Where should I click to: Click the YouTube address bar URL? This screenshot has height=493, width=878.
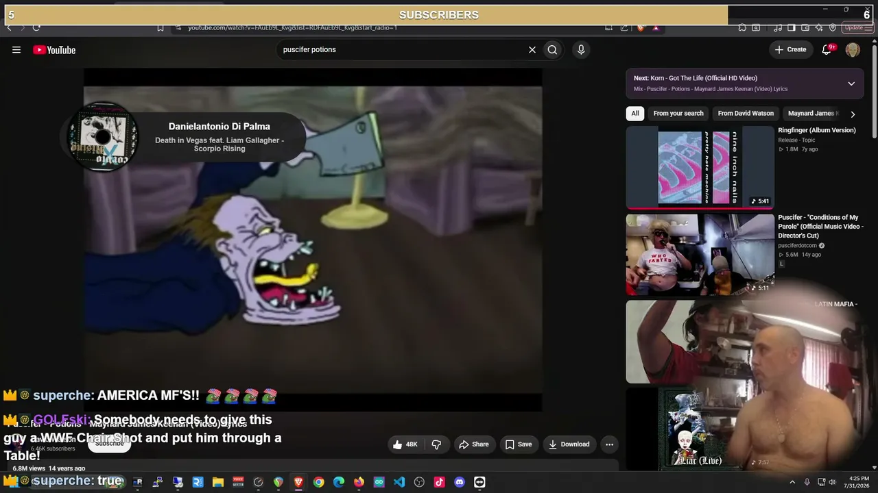pos(293,27)
